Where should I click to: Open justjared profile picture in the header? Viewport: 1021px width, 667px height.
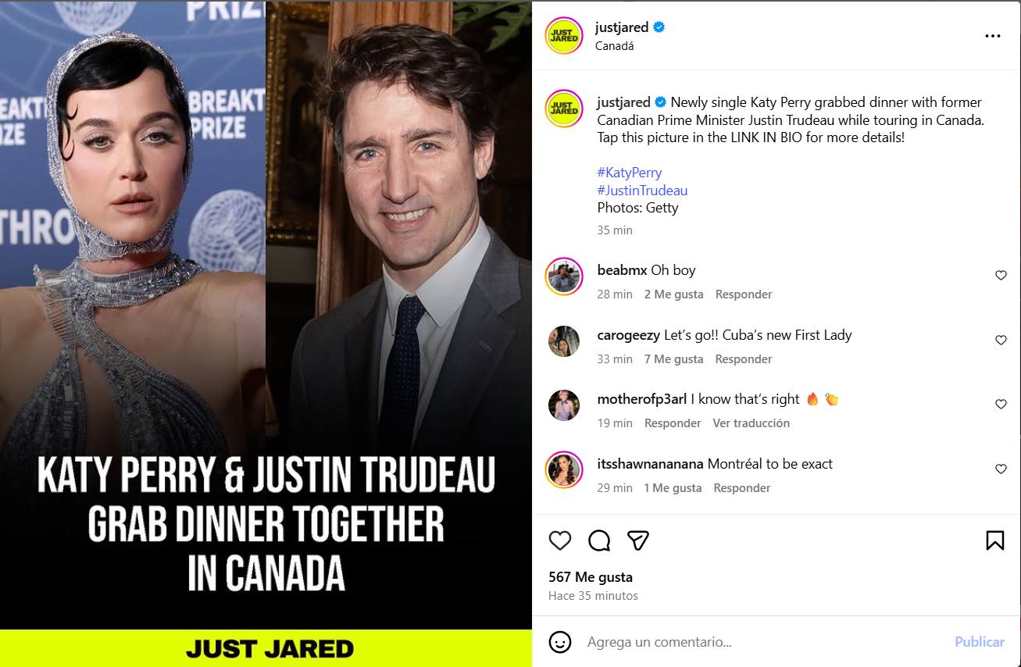[564, 35]
